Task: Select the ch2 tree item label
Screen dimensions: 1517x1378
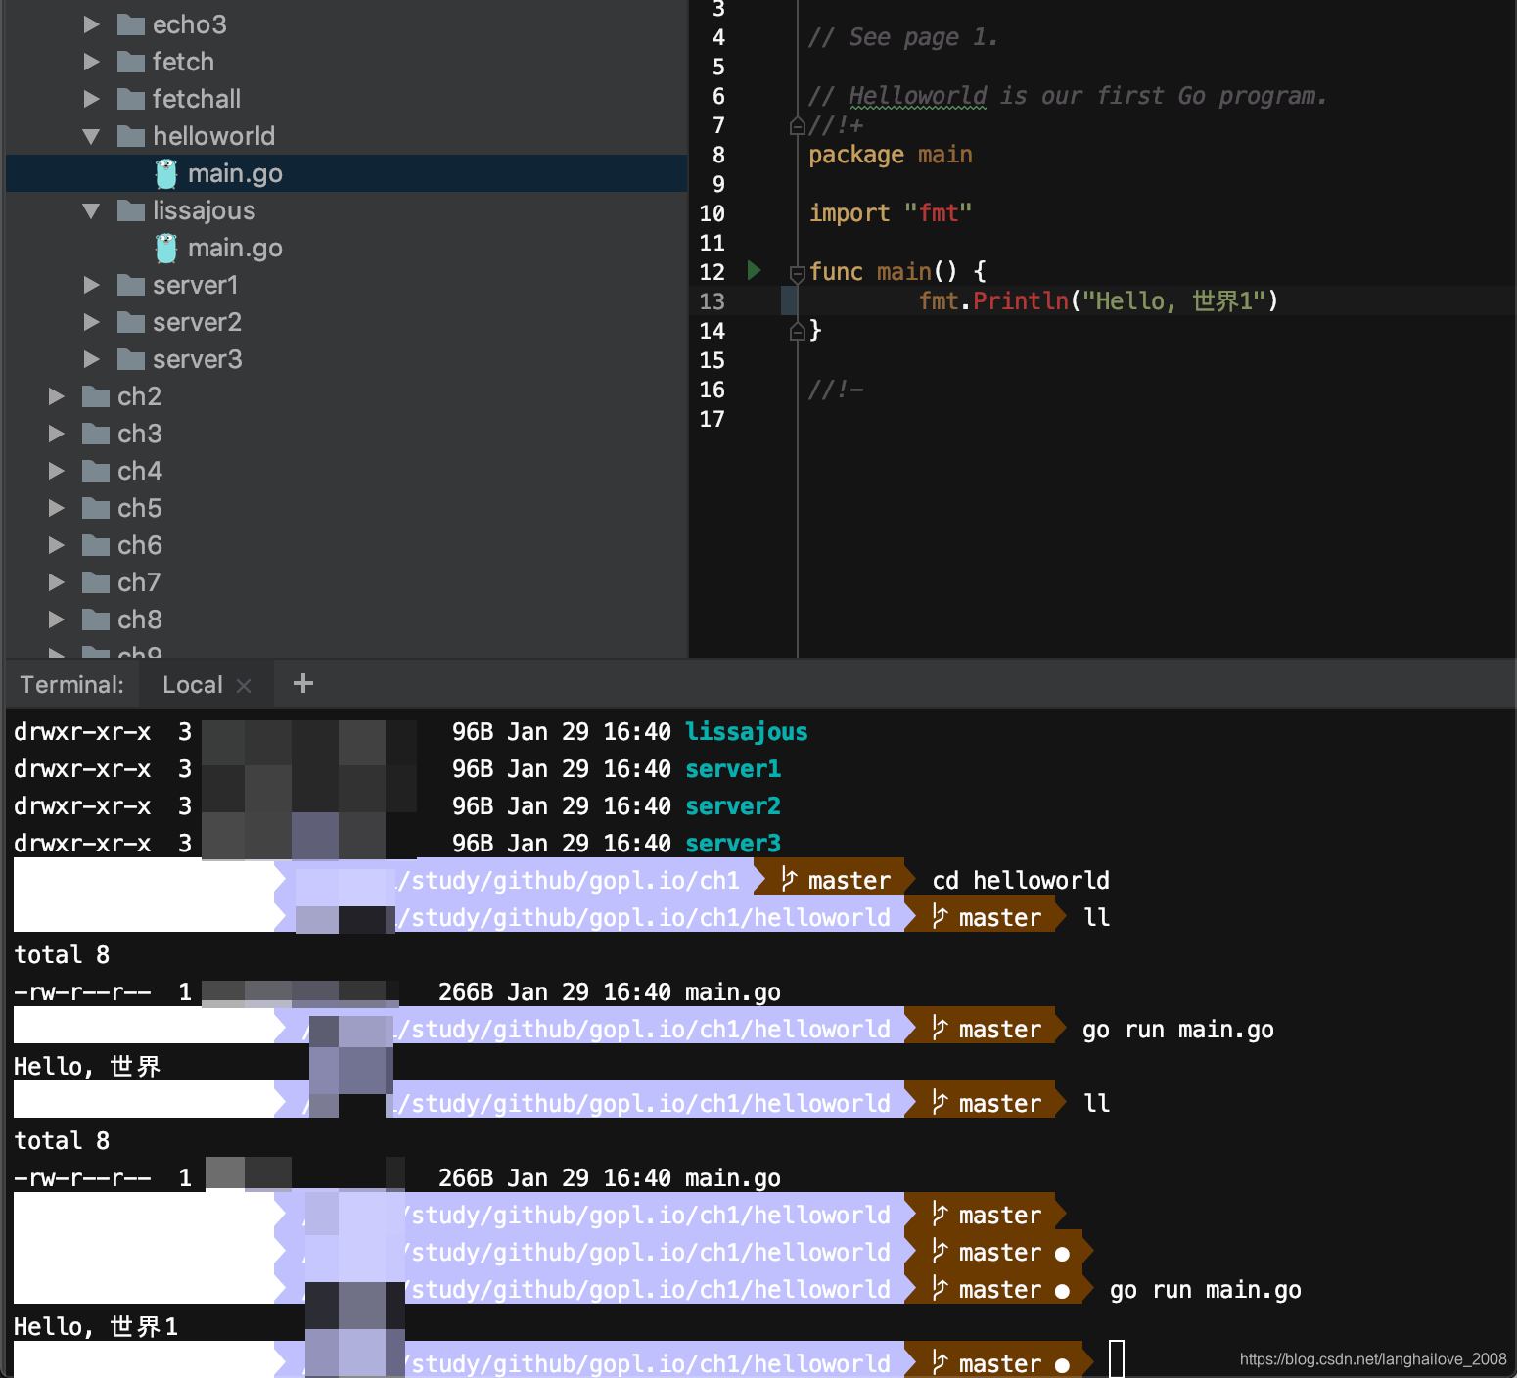Action: coord(140,396)
